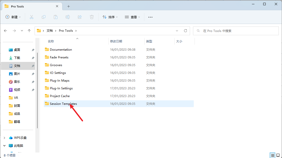Go forward with the right arrow

[14, 31]
